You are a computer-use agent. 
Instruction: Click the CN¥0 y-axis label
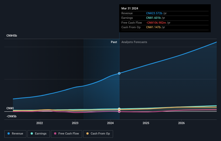tap(10, 108)
